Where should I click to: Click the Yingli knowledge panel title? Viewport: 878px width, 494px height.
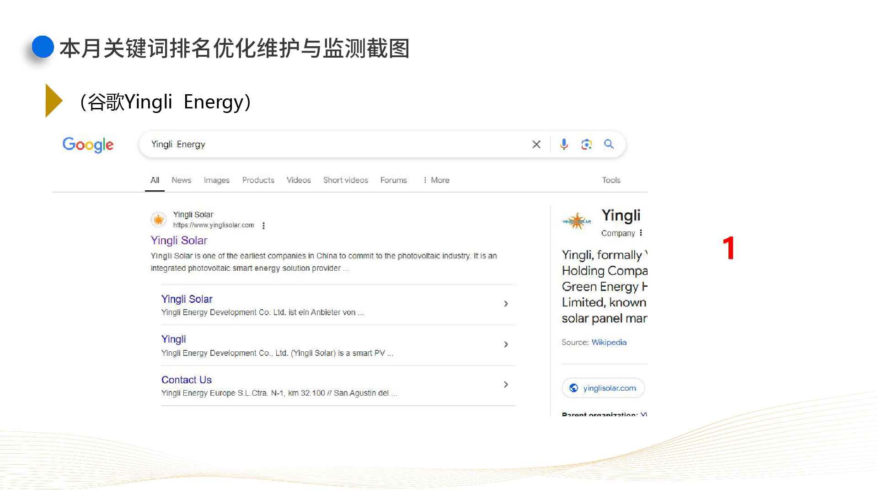(x=621, y=215)
